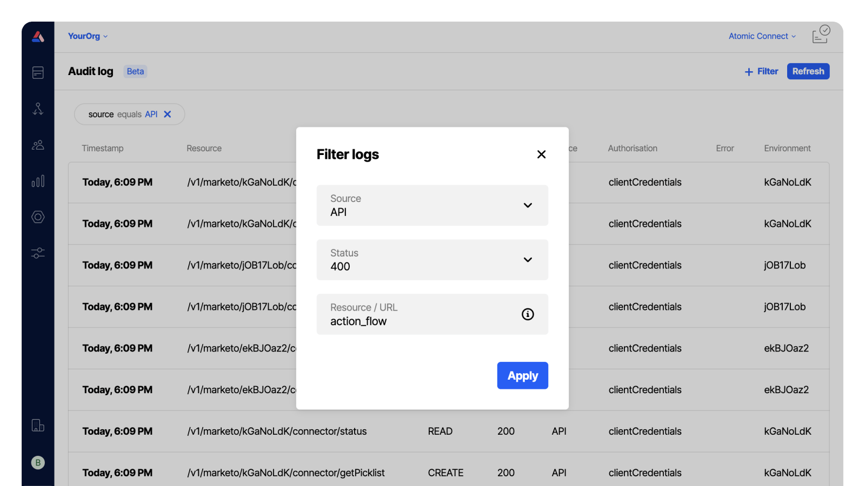
Task: Click the Environment column header
Action: click(x=787, y=148)
